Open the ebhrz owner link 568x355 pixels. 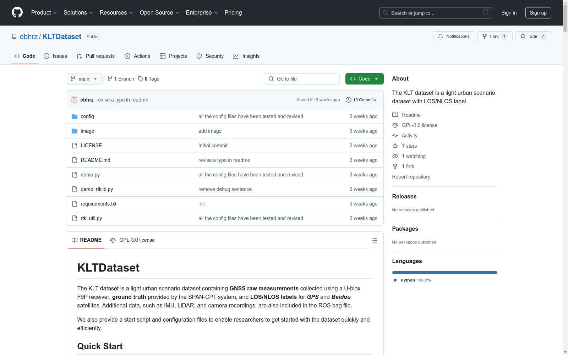(29, 37)
